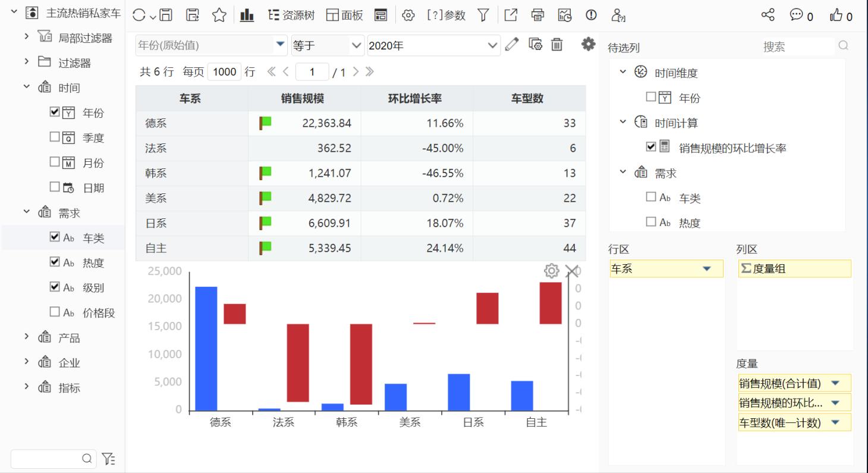Expand the 指标 tree node
This screenshot has height=473, width=868.
click(26, 387)
